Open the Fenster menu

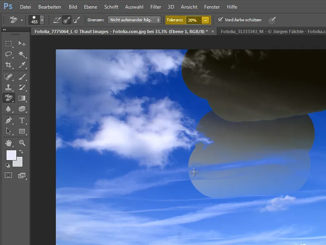pos(212,7)
